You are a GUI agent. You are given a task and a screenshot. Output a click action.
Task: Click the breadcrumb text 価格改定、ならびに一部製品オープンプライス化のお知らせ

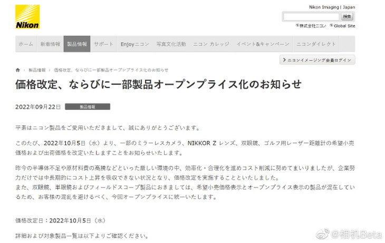coord(111,70)
